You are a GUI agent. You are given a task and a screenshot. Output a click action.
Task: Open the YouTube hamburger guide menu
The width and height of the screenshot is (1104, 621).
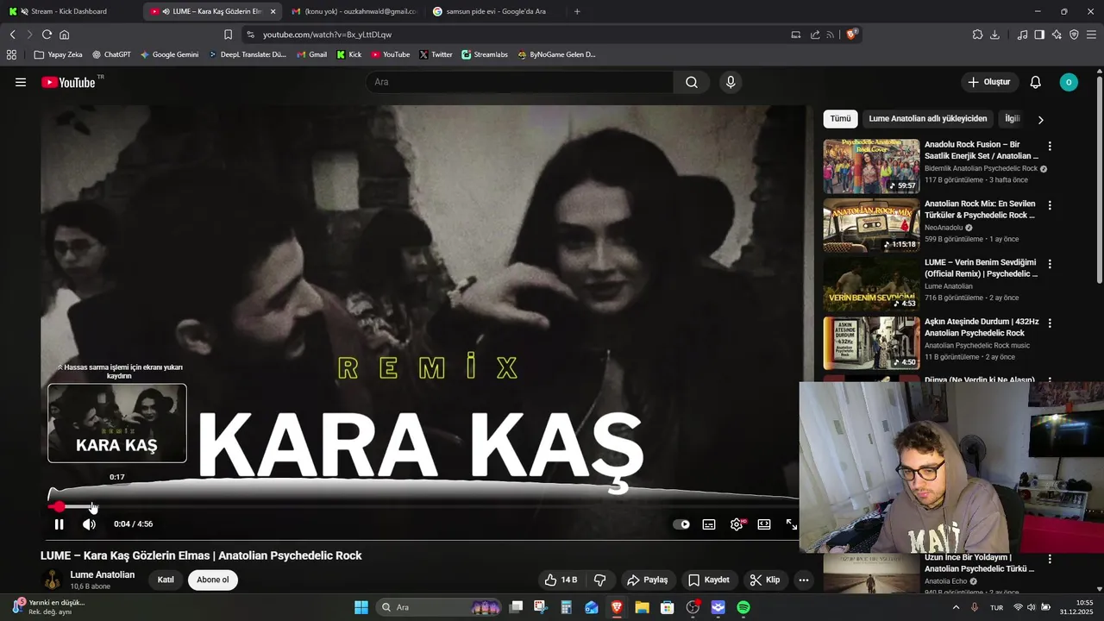coord(21,82)
